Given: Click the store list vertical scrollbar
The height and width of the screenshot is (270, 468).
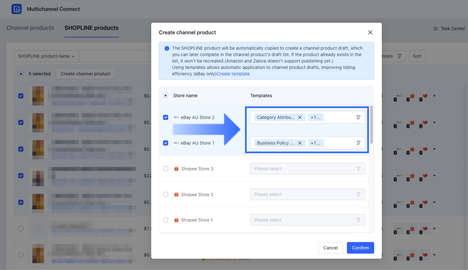Looking at the screenshot, I should pos(371,125).
